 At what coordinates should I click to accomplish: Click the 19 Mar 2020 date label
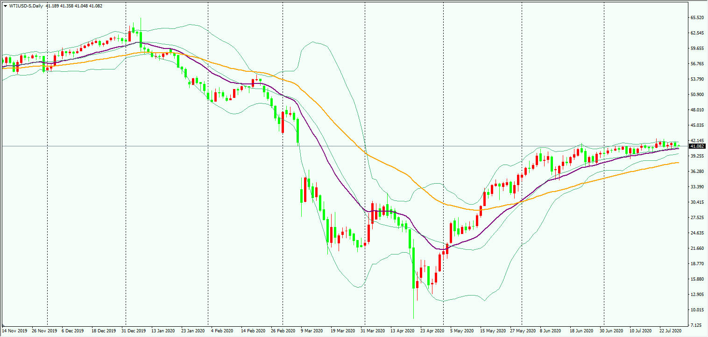pyautogui.click(x=342, y=331)
